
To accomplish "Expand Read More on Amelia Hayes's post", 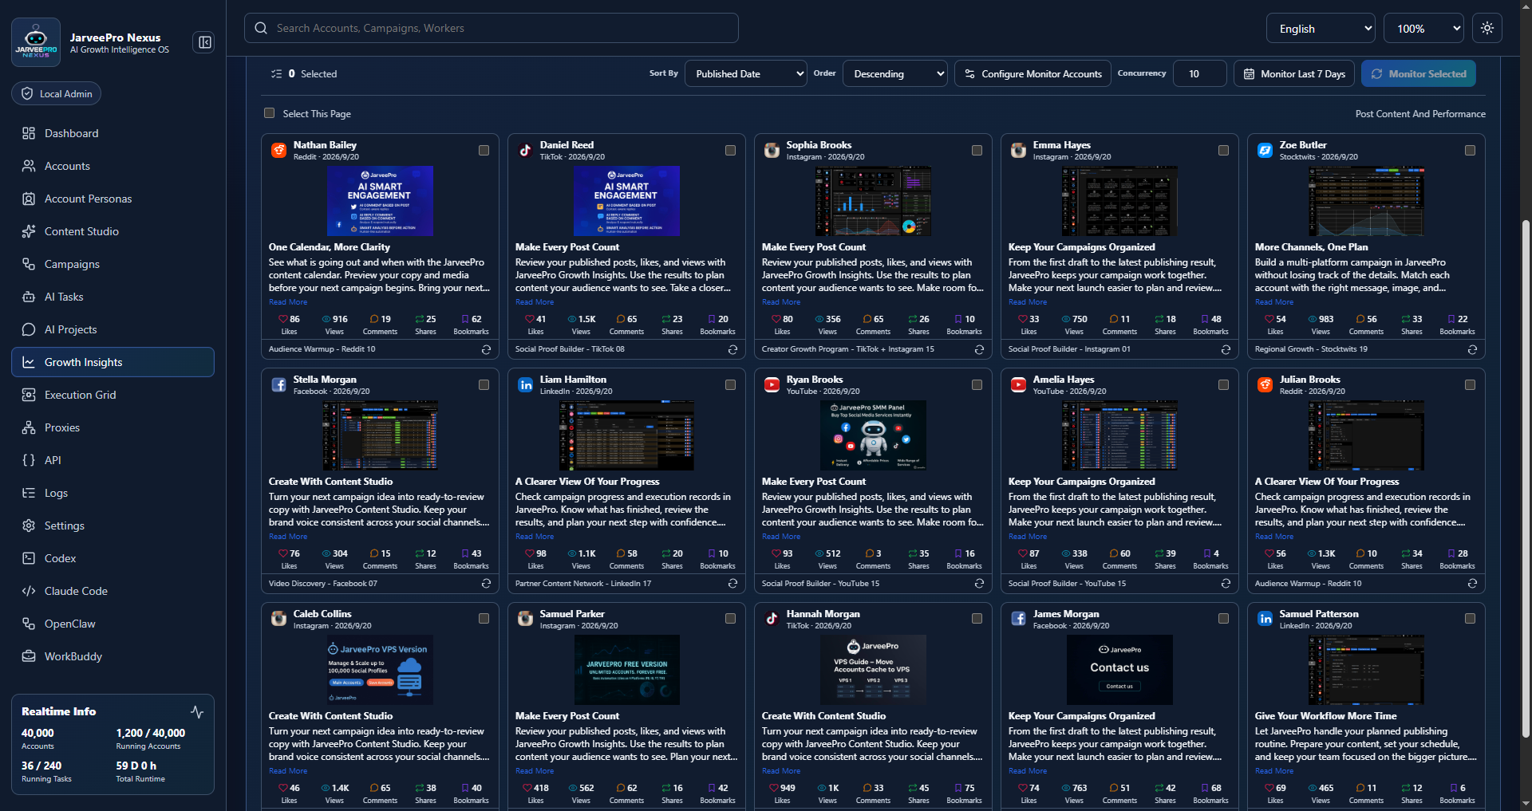I will pyautogui.click(x=1028, y=537).
